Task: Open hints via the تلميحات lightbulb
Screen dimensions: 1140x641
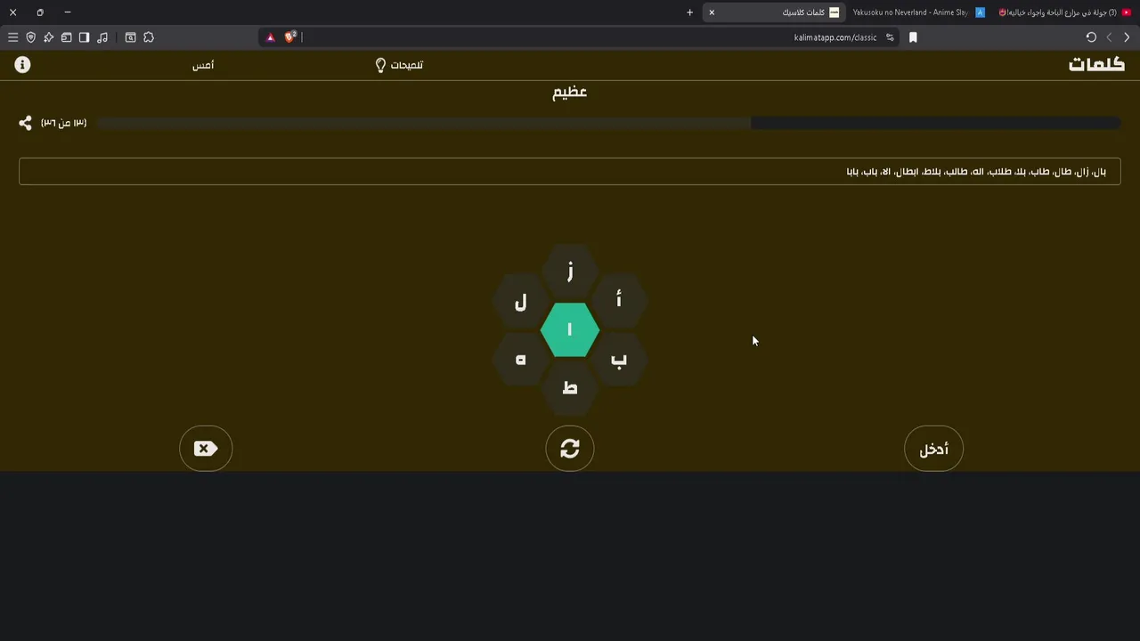Action: tap(399, 65)
